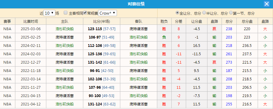Click the date 2022-03-14
273x109 pixels.
[x=31, y=79]
